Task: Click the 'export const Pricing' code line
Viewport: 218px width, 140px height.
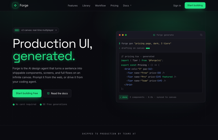Action: coord(140,65)
